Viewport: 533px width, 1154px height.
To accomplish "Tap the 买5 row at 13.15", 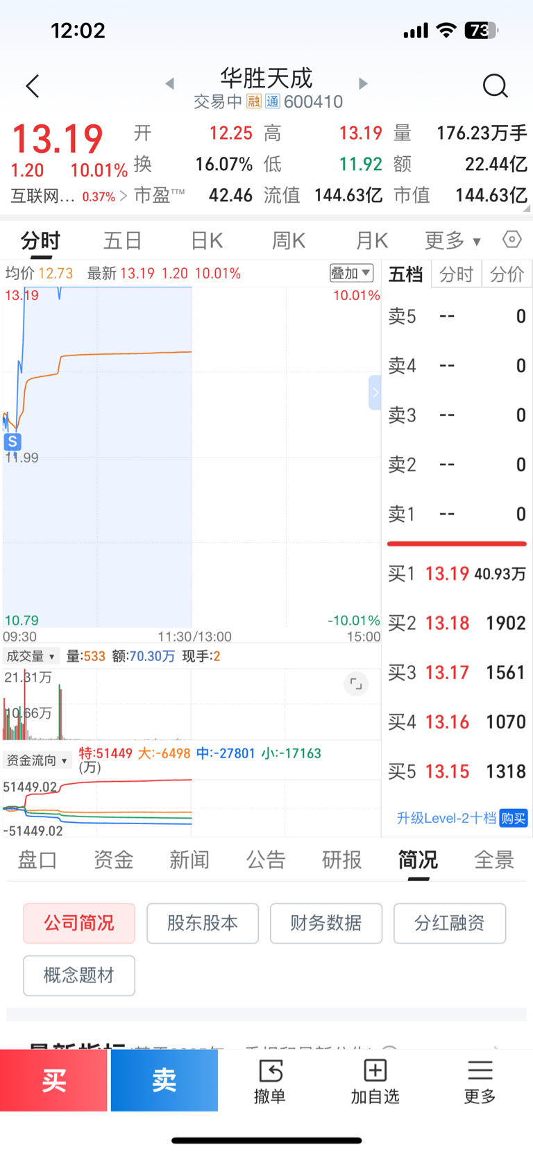I will tap(457, 771).
